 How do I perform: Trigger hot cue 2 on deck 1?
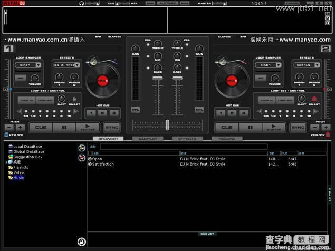point(102,113)
